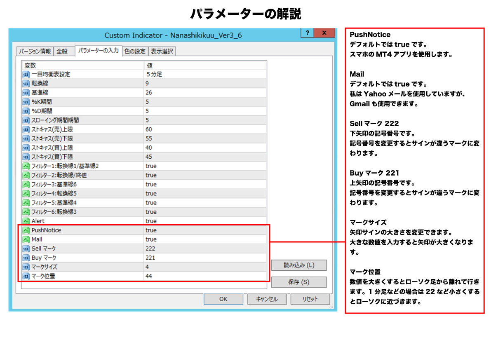Click the icon beside フィルター5:基準線4

(x=26, y=203)
